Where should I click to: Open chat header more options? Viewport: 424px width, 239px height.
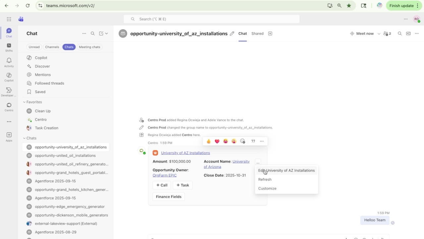tap(417, 34)
